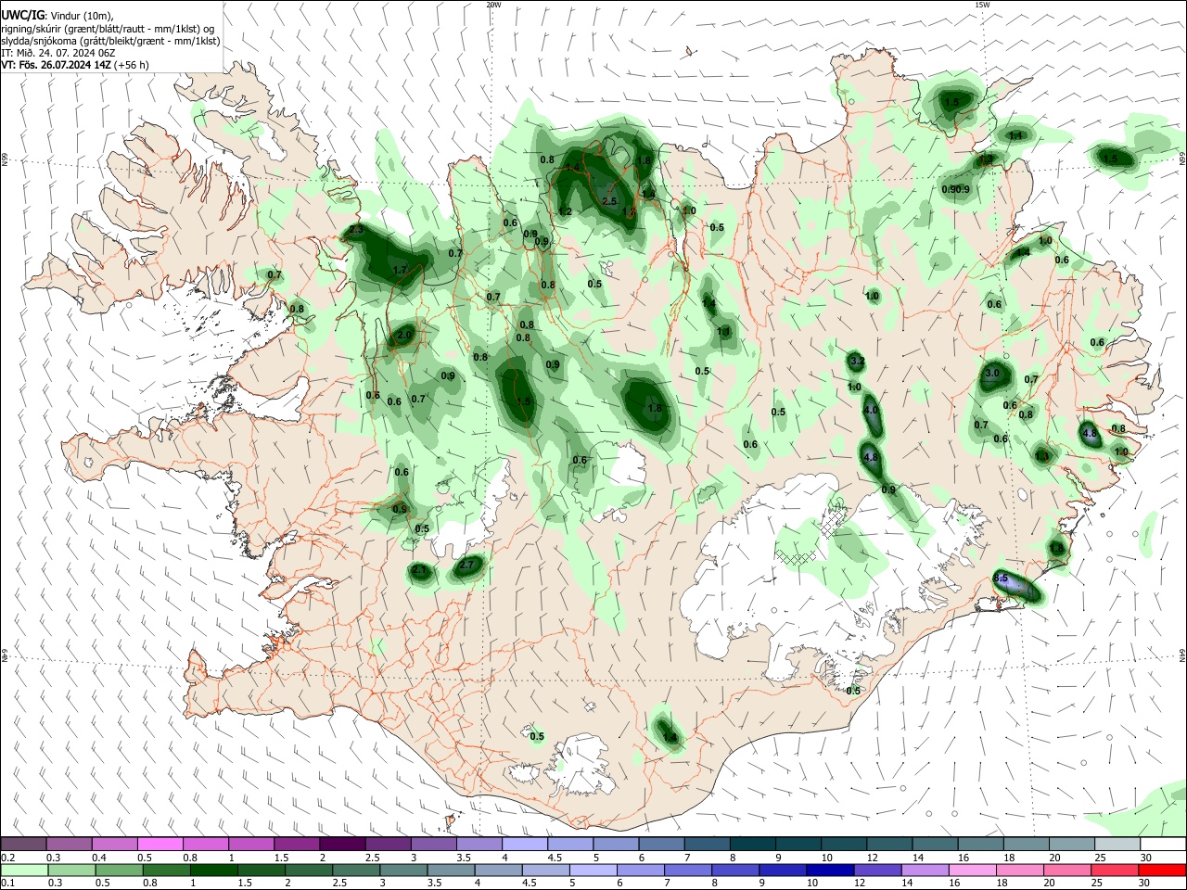Click the '1.7' precipitation value on the map

coord(401,270)
